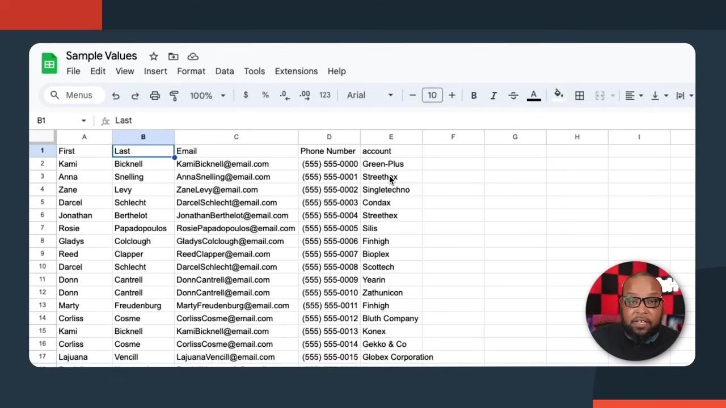Screen dimensions: 726x408
Task: Click the font size field showing 10
Action: [432, 95]
